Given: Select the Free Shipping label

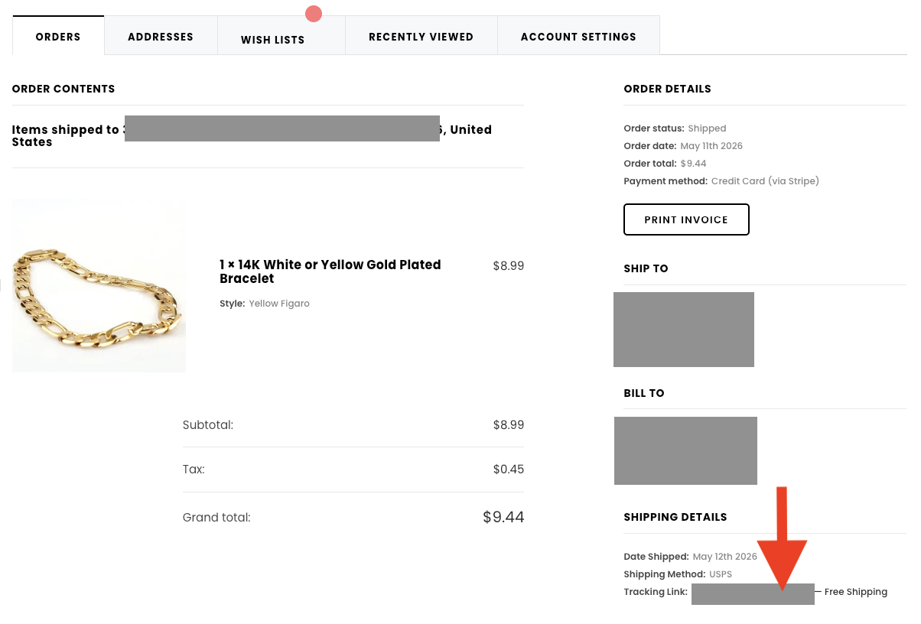Looking at the screenshot, I should click(x=856, y=592).
